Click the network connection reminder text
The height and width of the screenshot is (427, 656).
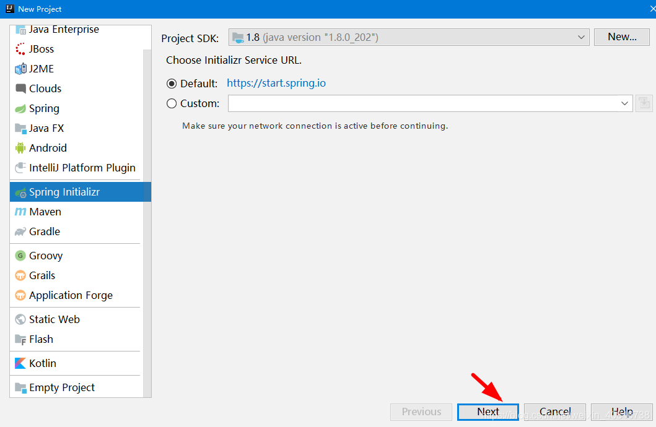point(315,126)
